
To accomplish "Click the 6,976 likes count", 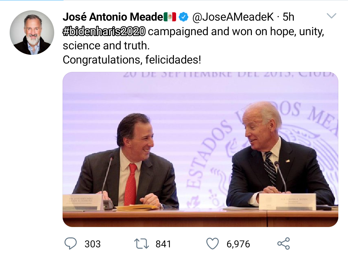I will tap(238, 244).
